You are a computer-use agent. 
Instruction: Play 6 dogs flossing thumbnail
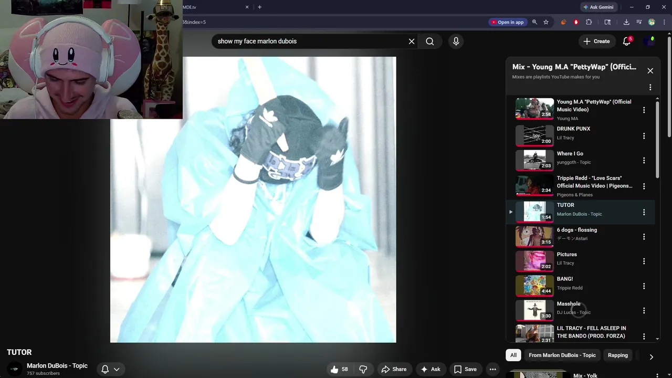(x=534, y=236)
